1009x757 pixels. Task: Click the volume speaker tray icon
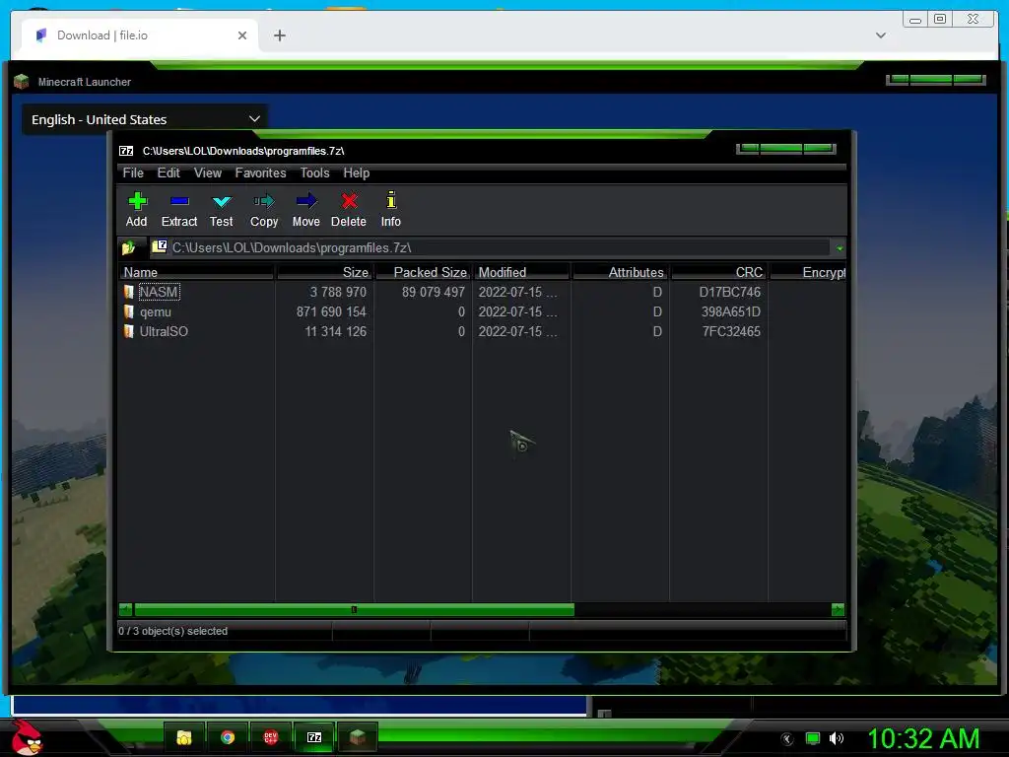(x=837, y=738)
